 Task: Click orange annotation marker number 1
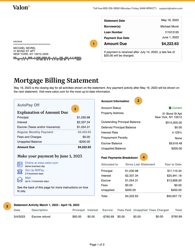[93, 44]
